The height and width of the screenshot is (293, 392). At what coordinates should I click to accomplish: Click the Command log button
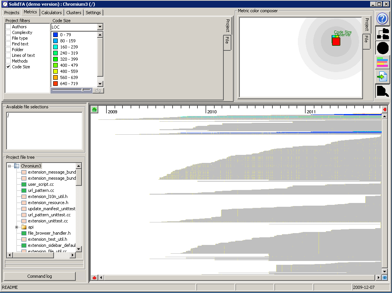pyautogui.click(x=39, y=276)
